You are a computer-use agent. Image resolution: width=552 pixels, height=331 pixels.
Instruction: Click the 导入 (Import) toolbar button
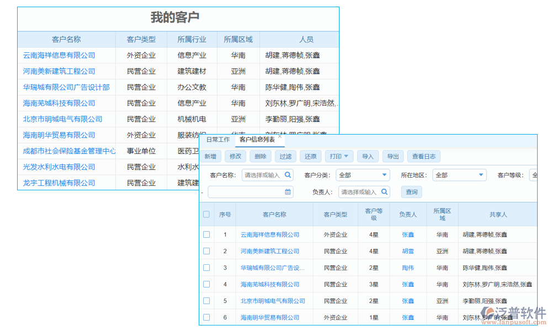pyautogui.click(x=368, y=156)
